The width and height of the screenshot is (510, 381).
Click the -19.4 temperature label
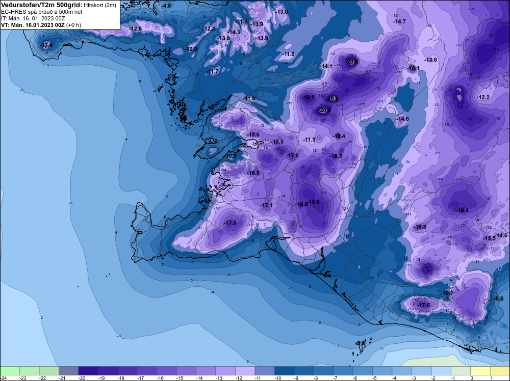coord(462,210)
